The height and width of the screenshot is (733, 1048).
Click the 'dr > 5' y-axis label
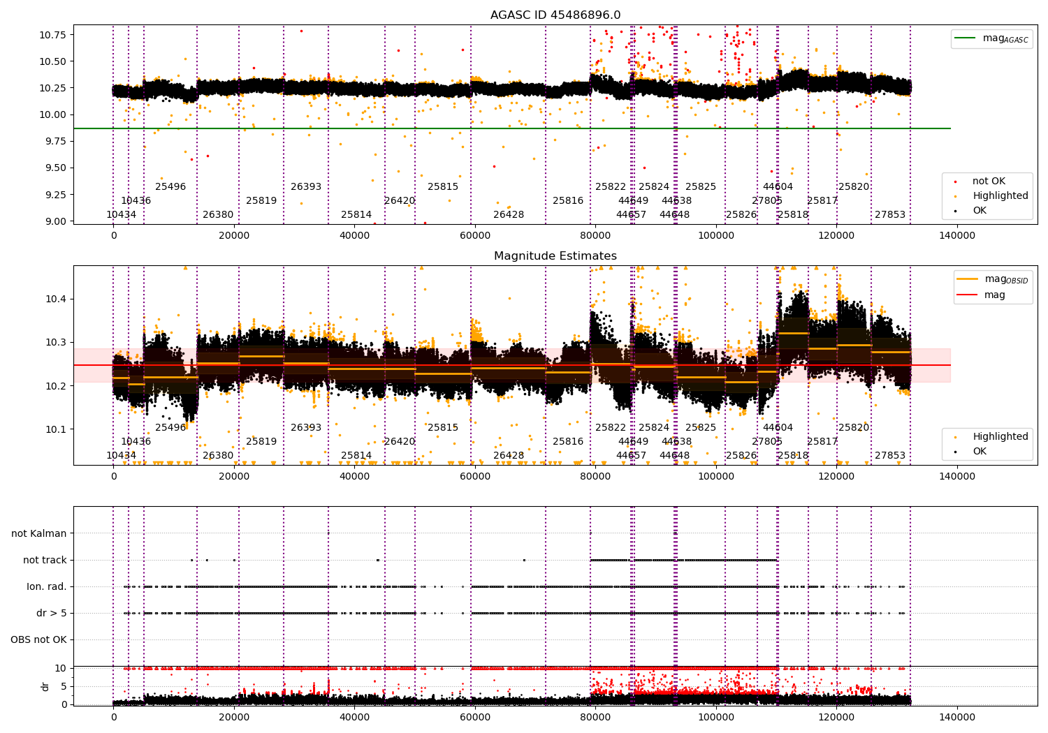(x=52, y=613)
